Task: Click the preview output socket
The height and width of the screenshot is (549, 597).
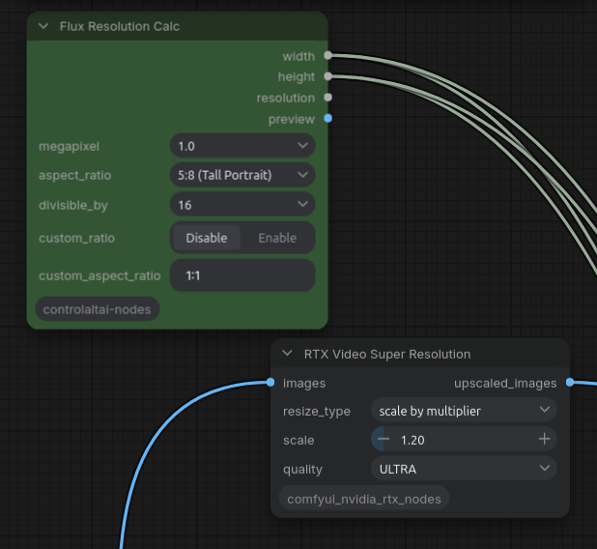Action: click(327, 119)
